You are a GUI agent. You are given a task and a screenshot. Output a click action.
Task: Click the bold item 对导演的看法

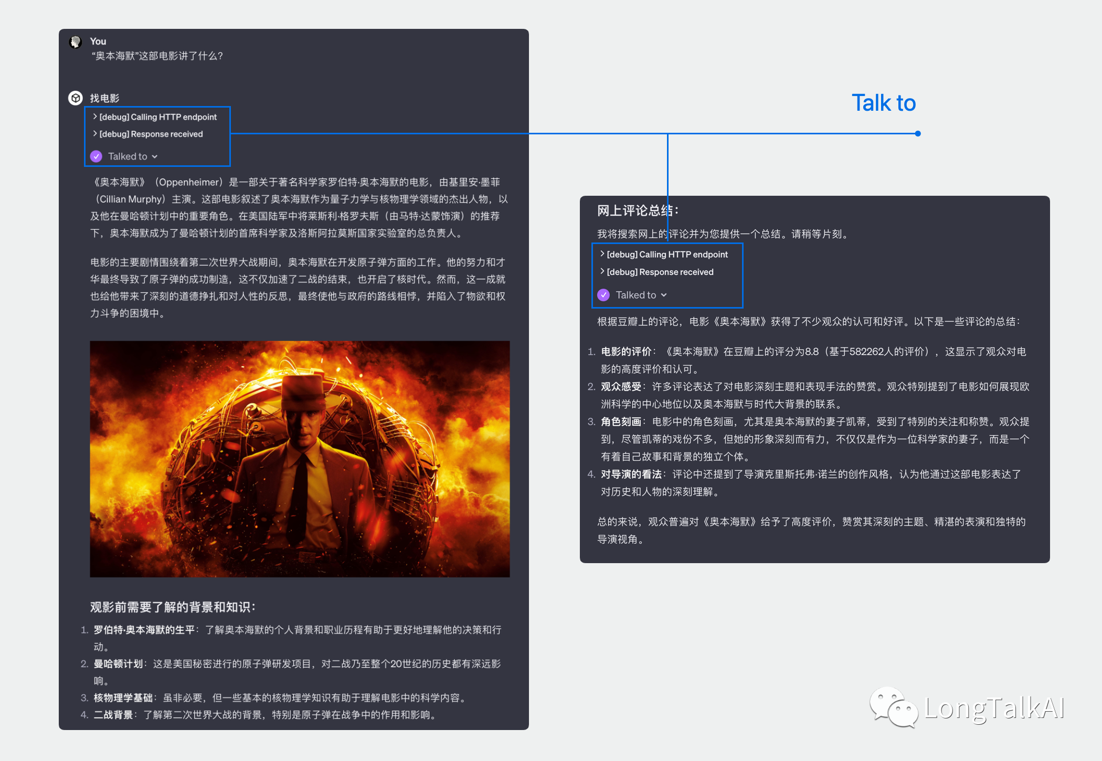point(632,474)
